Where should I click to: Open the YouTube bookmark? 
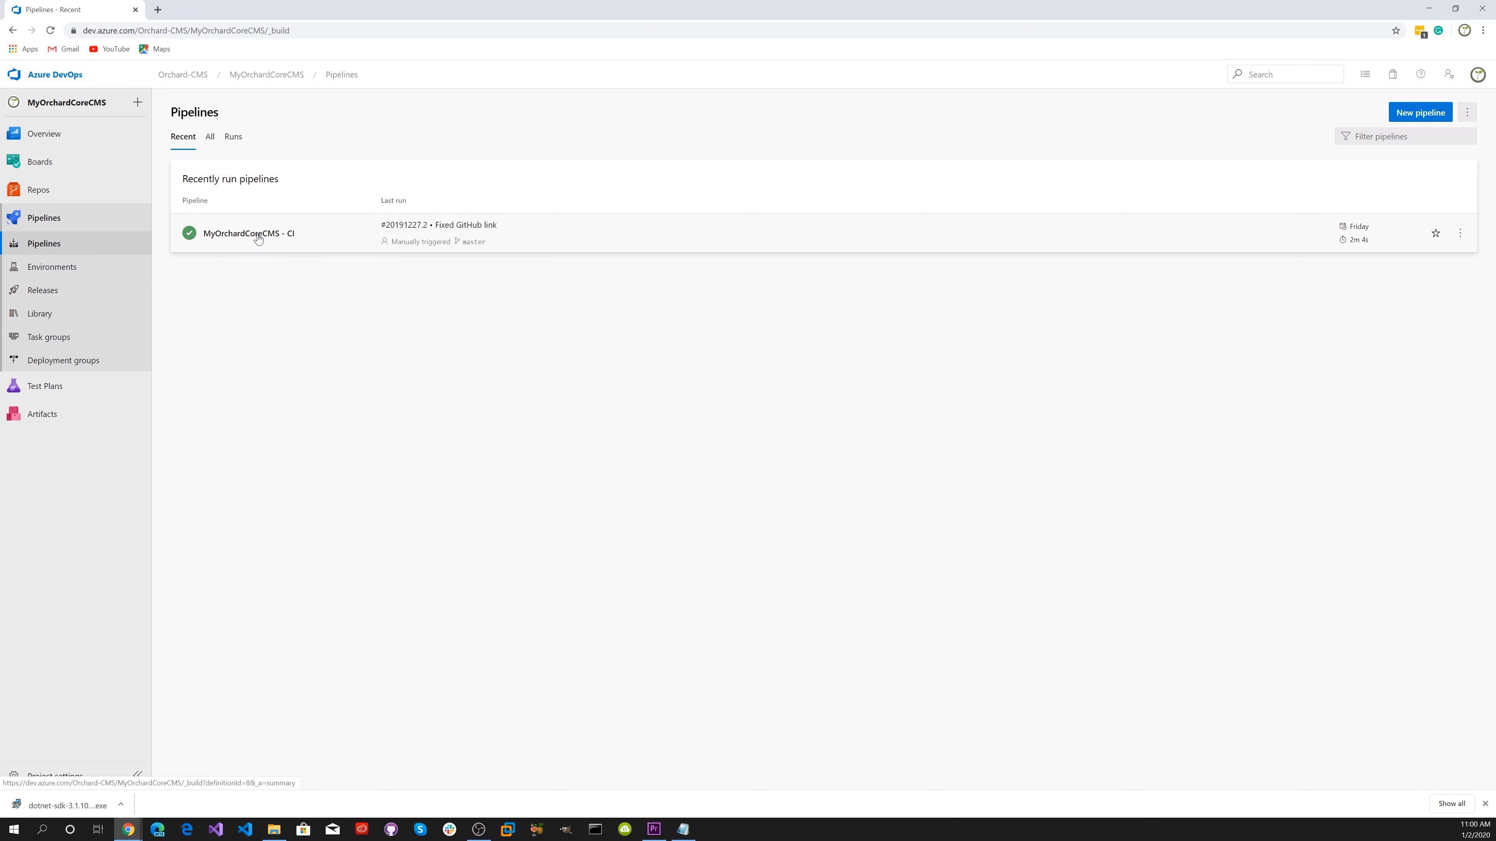pyautogui.click(x=109, y=49)
